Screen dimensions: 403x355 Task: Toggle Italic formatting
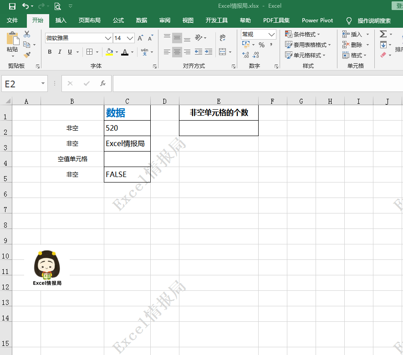pos(60,52)
